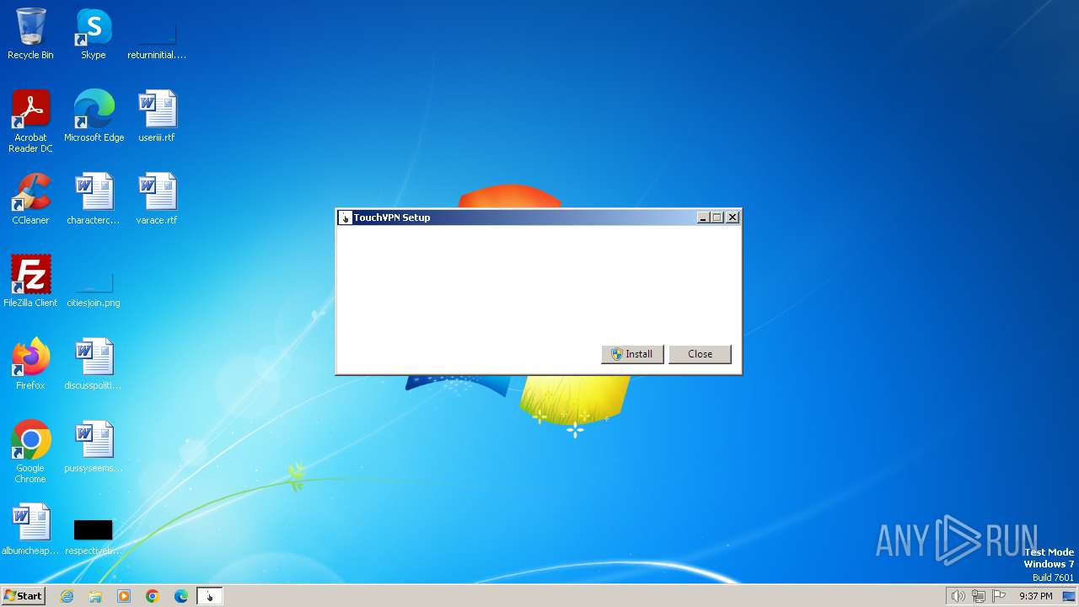Click the network tray icon

(x=979, y=596)
